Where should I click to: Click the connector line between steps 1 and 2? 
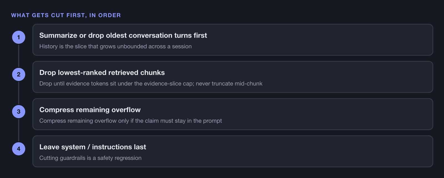19,56
